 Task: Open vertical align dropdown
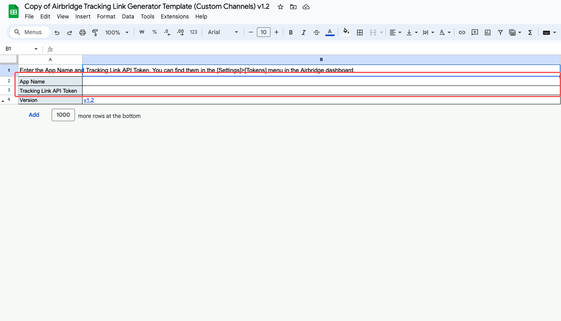pos(412,33)
